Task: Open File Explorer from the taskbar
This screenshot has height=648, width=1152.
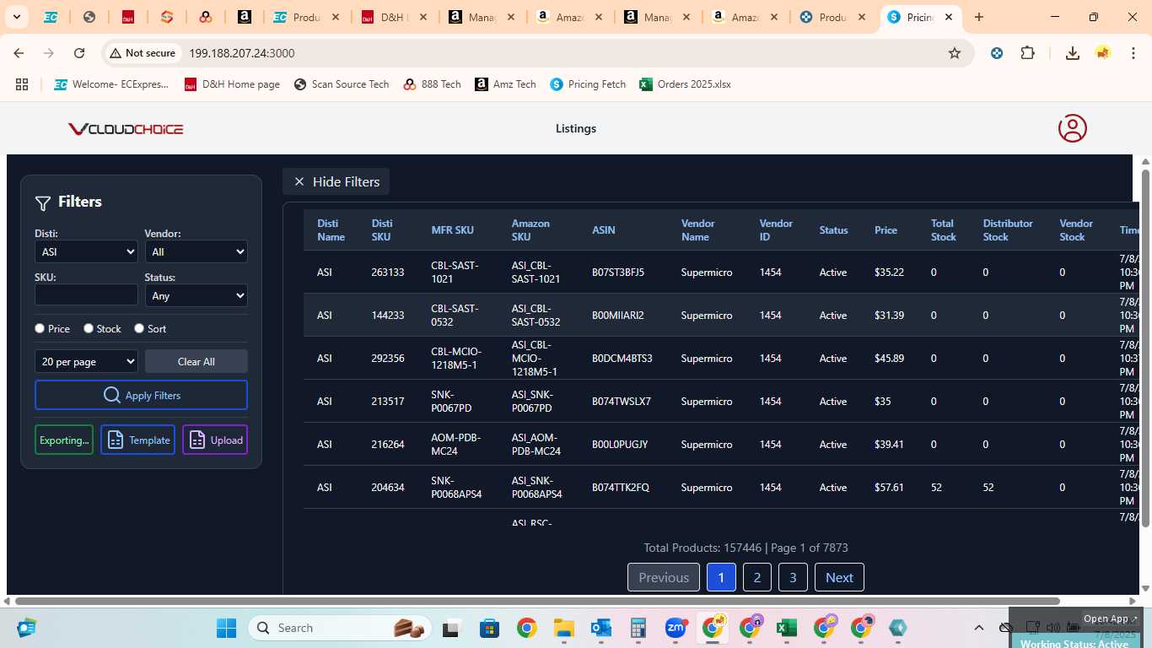Action: pos(564,628)
